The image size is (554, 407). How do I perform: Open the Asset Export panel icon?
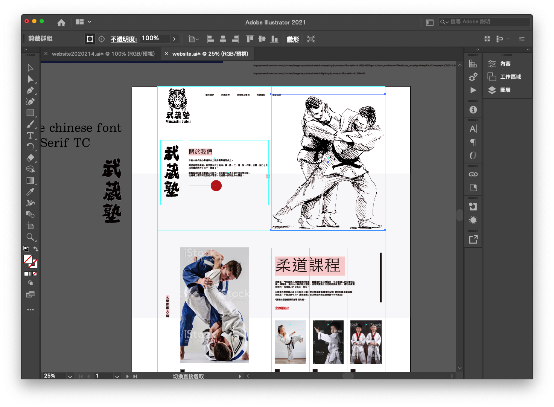(x=473, y=239)
